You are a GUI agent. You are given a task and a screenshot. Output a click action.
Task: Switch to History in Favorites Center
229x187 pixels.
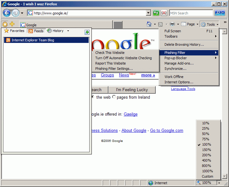(x=55, y=31)
